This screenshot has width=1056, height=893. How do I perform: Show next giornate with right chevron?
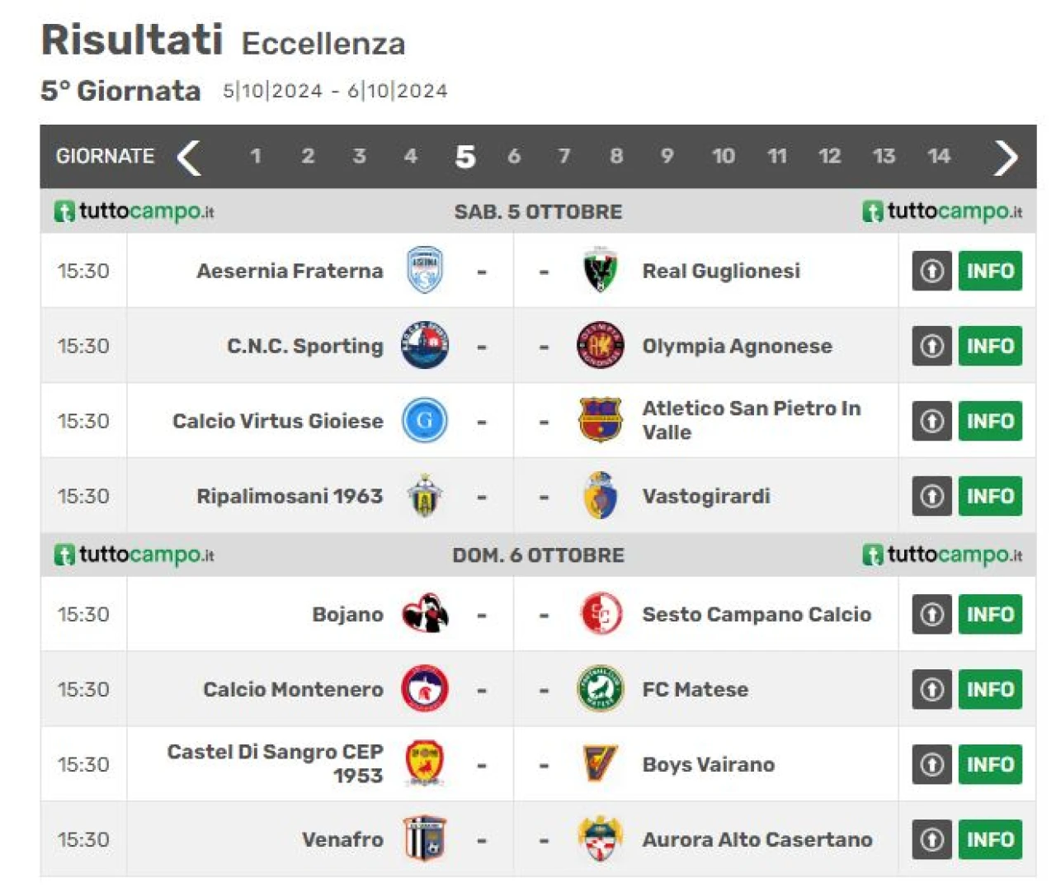tap(1006, 157)
